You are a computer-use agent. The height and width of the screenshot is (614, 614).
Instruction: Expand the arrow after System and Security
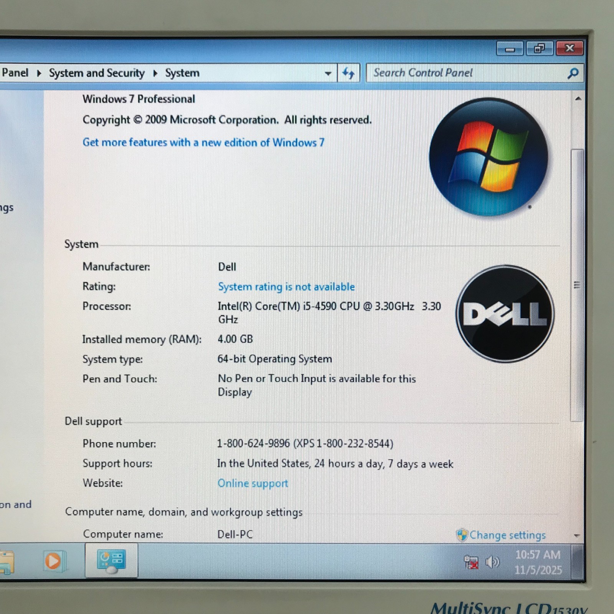pos(155,73)
